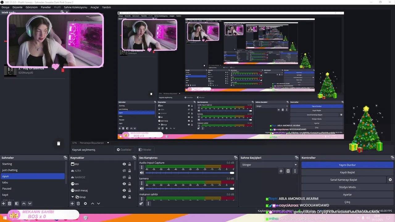
Task: Remove the selected scene with the trash icon
Action: (10, 203)
